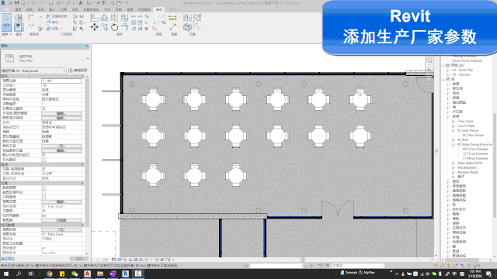
Task: Click the Create Assembly icon
Action: click(x=187, y=18)
